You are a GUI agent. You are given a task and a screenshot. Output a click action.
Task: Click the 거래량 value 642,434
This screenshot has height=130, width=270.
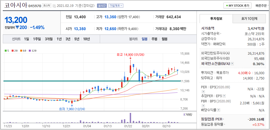[x=174, y=17]
